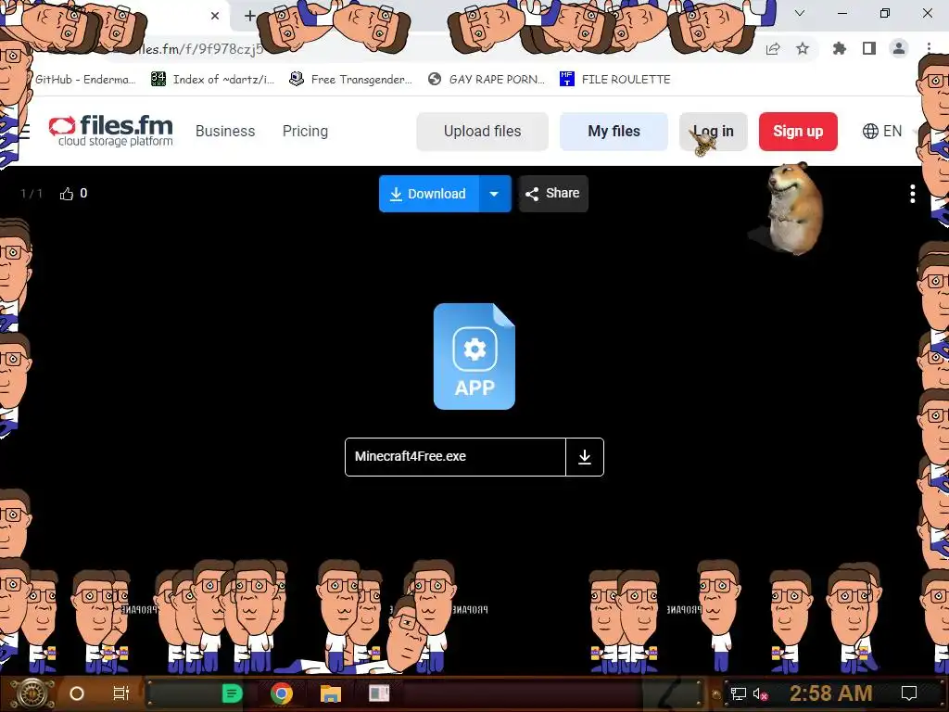This screenshot has height=712, width=949.
Task: Open the Chrome profile avatar icon
Action: click(x=899, y=48)
